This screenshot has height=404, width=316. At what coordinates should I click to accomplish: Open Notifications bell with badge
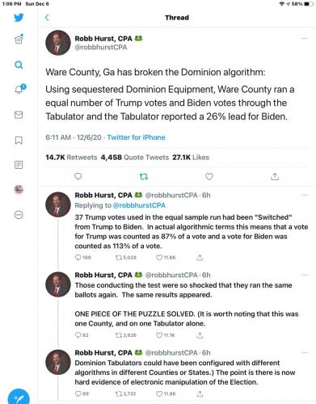19,89
